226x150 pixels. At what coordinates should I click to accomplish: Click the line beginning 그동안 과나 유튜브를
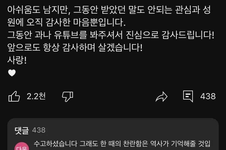[111, 35]
